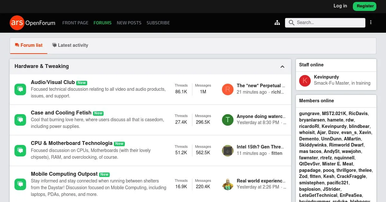Click the search magnifier icon
The width and height of the screenshot is (386, 202).
[x=291, y=23]
